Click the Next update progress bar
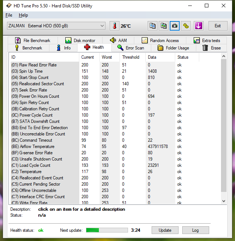The image size is (235, 241). [x=107, y=230]
